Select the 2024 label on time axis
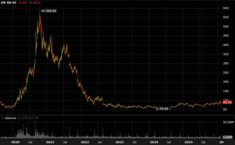Viewport: 235px width, 145px height. [x=154, y=142]
